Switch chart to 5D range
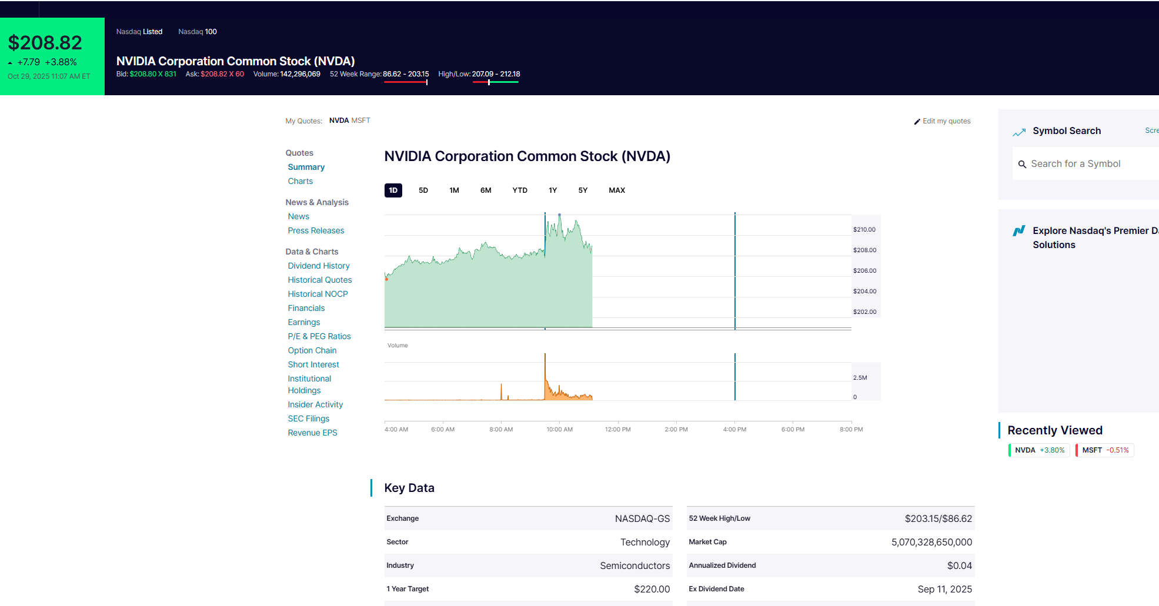The width and height of the screenshot is (1159, 606). coord(423,190)
